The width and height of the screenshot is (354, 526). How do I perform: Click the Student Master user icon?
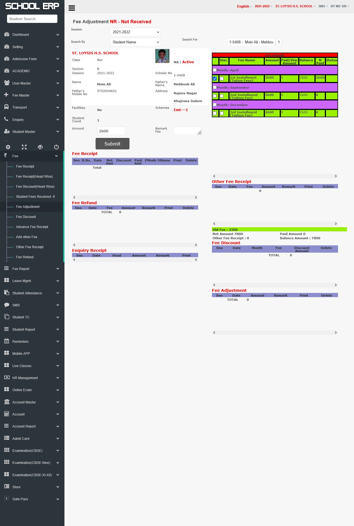[x=7, y=131]
